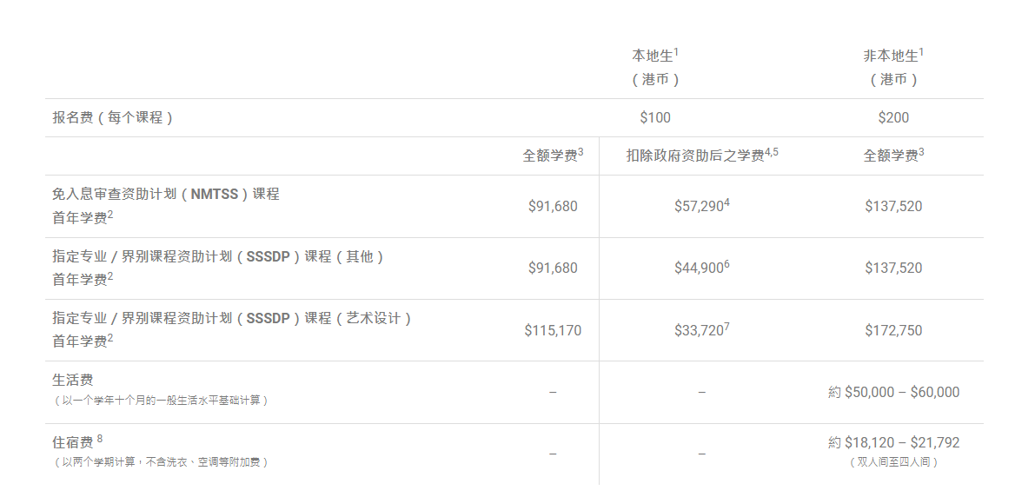
Task: Click the 約 $18,120 – $21,792 accommodation fee
Action: pos(893,442)
